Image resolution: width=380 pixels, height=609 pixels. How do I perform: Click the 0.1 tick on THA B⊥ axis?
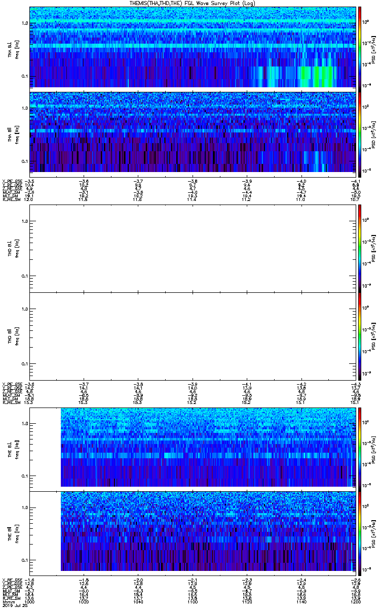[24, 77]
